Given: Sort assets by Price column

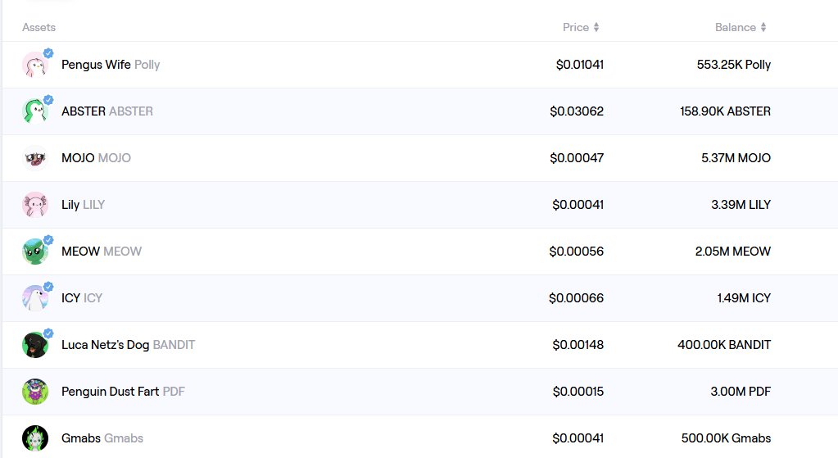Looking at the screenshot, I should click(581, 27).
